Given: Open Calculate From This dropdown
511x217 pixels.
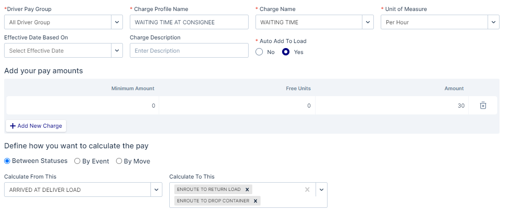Looking at the screenshot, I should click(x=156, y=190).
